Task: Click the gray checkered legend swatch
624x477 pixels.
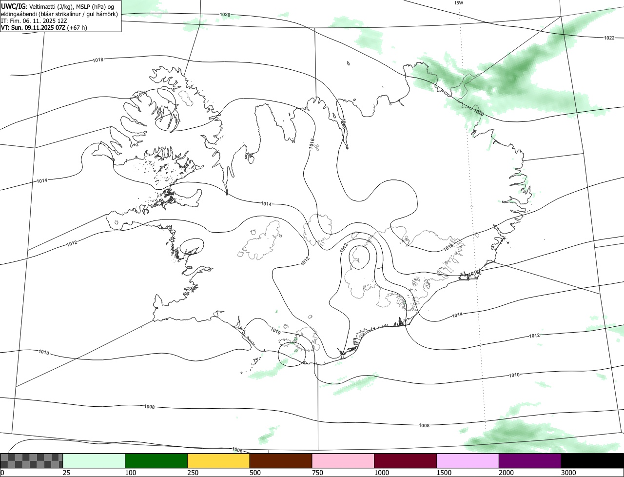Action: [x=32, y=461]
